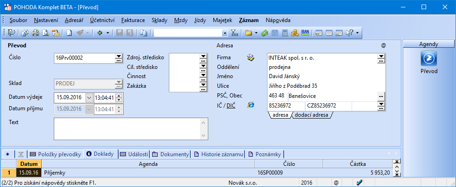456x187 pixels.
Task: Click the green back arrow icon
Action: pyautogui.click(x=100, y=33)
